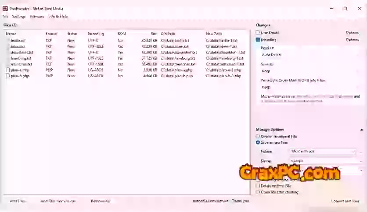Click the plan-a.php file icon

(8, 70)
